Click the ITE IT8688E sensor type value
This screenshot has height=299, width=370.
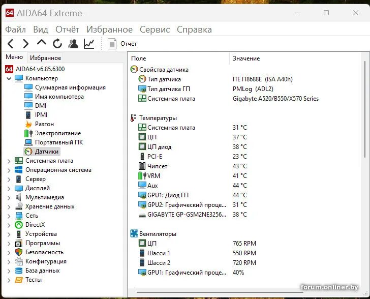[262, 79]
